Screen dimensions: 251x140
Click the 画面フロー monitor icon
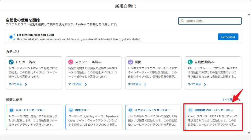(x=71, y=110)
